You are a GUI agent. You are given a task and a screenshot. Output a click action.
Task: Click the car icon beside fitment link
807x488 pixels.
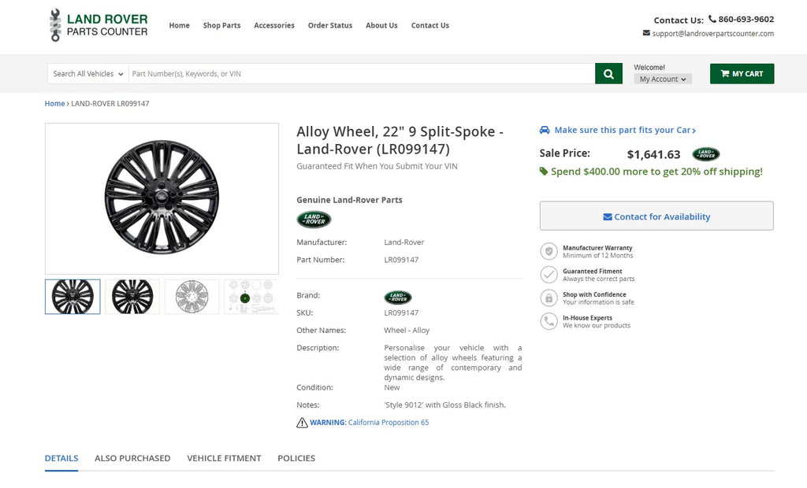pyautogui.click(x=545, y=130)
